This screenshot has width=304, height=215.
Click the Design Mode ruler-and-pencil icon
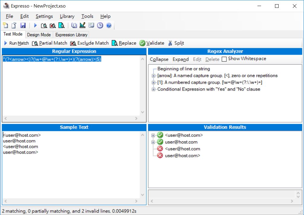point(82,25)
